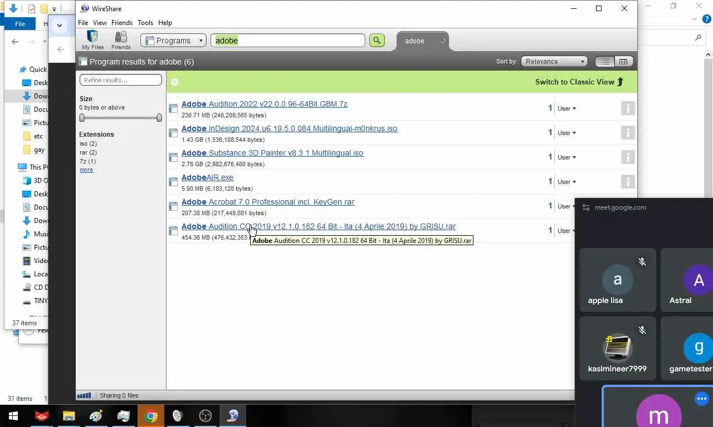Click file icon beside Adobe Acrobat 7.0 result
Screen dimensions: 713x427
(173, 207)
